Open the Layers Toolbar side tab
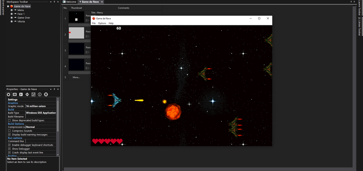Viewport: 363px width, 171px height. (x=359, y=7)
